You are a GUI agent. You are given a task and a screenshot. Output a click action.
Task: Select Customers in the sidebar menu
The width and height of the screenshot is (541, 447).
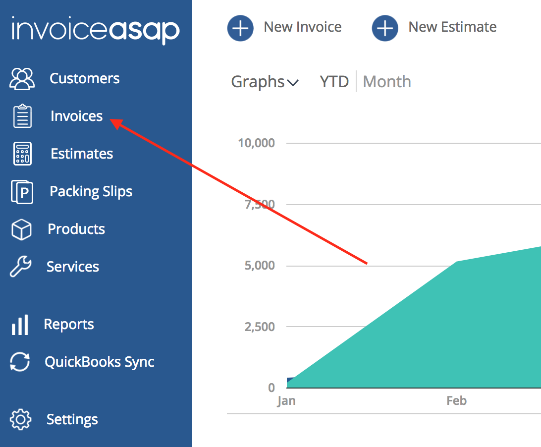(84, 78)
